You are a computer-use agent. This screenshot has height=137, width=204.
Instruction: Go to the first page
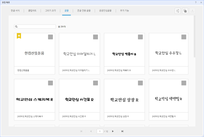81,131
